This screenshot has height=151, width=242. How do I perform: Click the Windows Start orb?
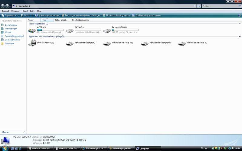pos(4,148)
